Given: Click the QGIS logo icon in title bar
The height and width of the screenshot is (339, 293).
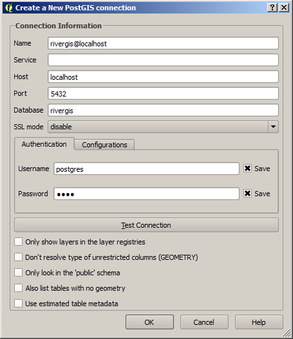Looking at the screenshot, I should click(9, 8).
